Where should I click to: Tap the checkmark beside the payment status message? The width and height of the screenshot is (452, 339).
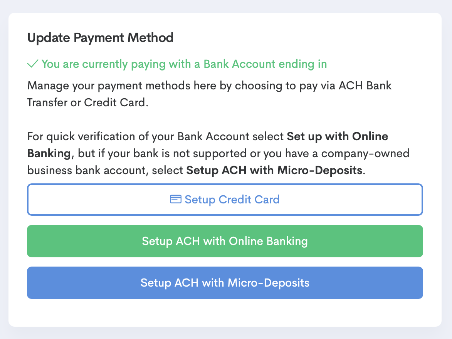(32, 64)
